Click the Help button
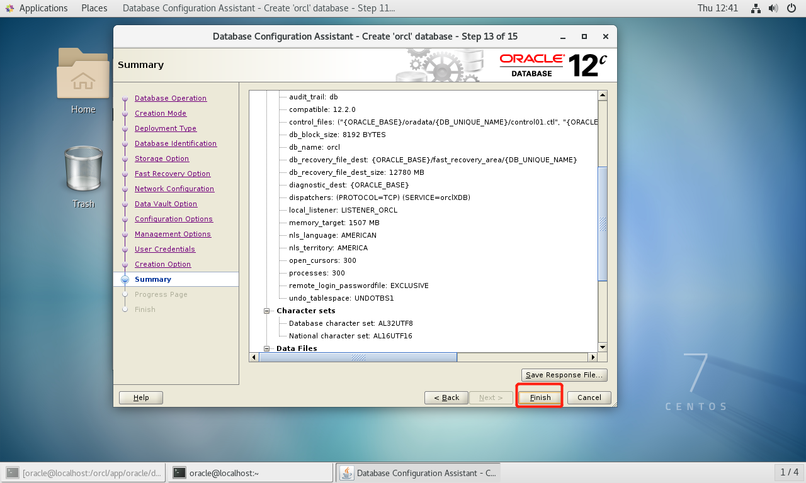806x483 pixels. (x=141, y=397)
